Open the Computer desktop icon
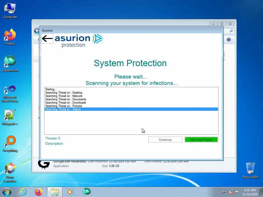Screen dimensions: 263x197 (10, 11)
